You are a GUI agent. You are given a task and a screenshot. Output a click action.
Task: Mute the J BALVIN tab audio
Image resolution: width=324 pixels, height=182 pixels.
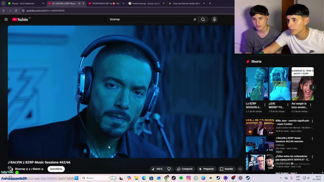pyautogui.click(x=79, y=4)
